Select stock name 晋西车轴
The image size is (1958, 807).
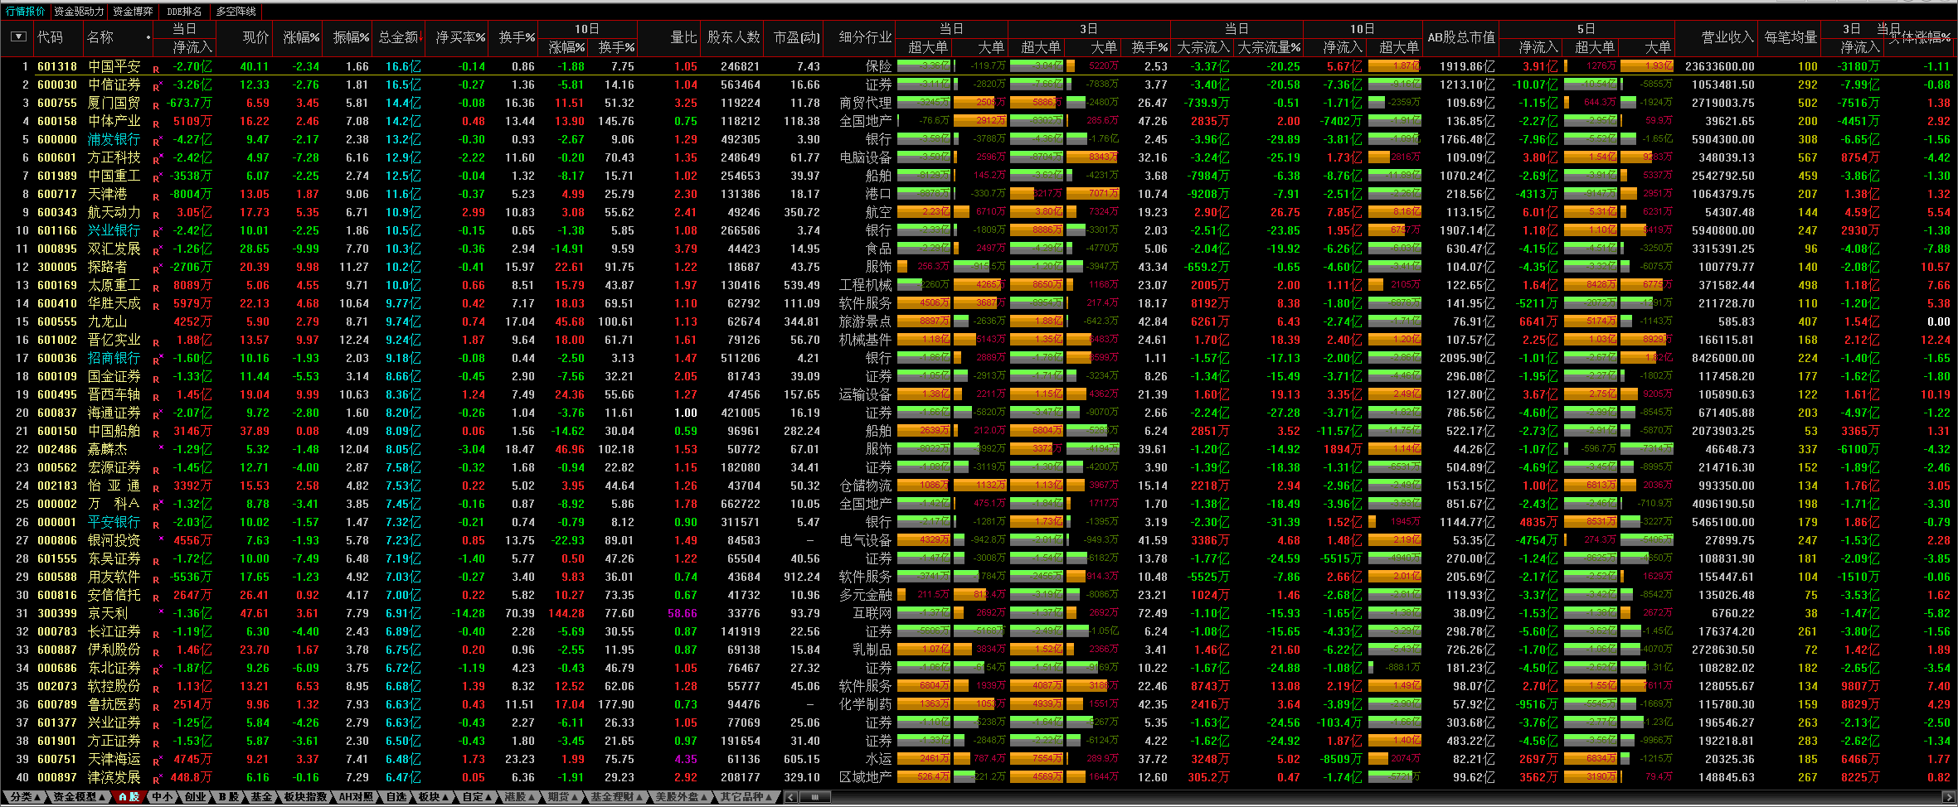[x=114, y=394]
